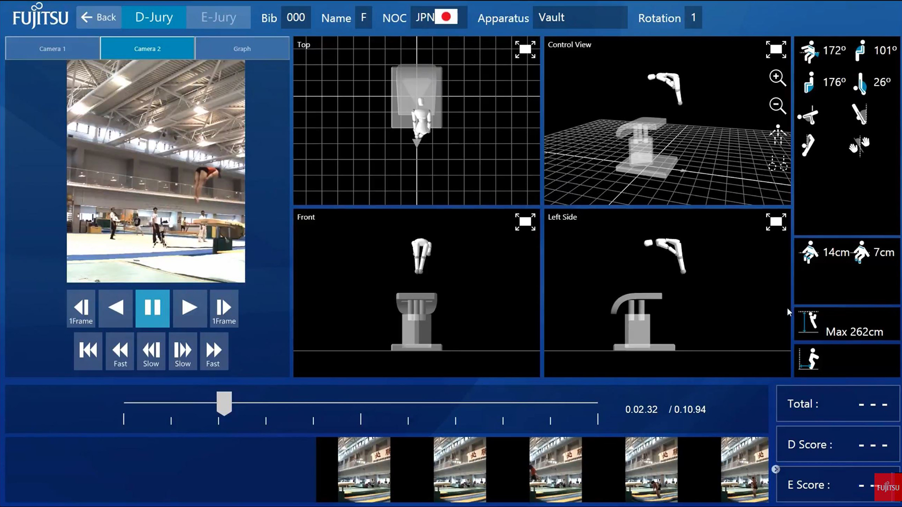Play video in reverse
The image size is (902, 507).
tap(116, 308)
